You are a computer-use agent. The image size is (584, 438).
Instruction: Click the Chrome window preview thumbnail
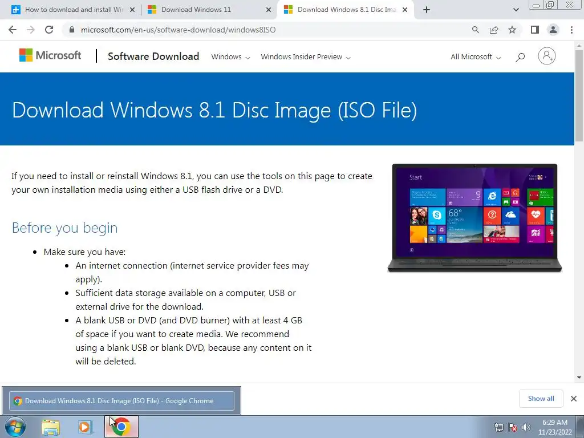pyautogui.click(x=121, y=401)
